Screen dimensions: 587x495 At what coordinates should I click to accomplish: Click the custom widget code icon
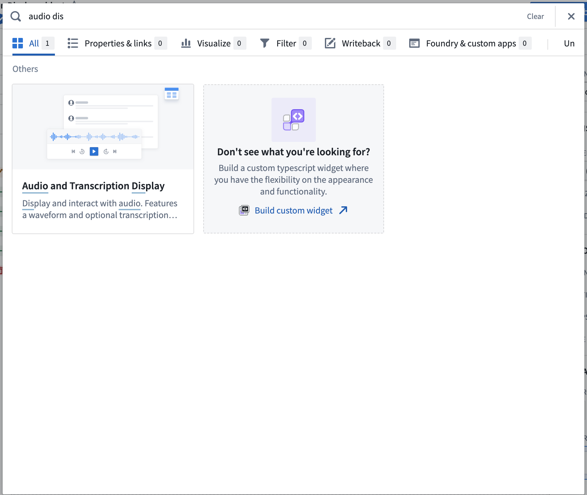[293, 120]
